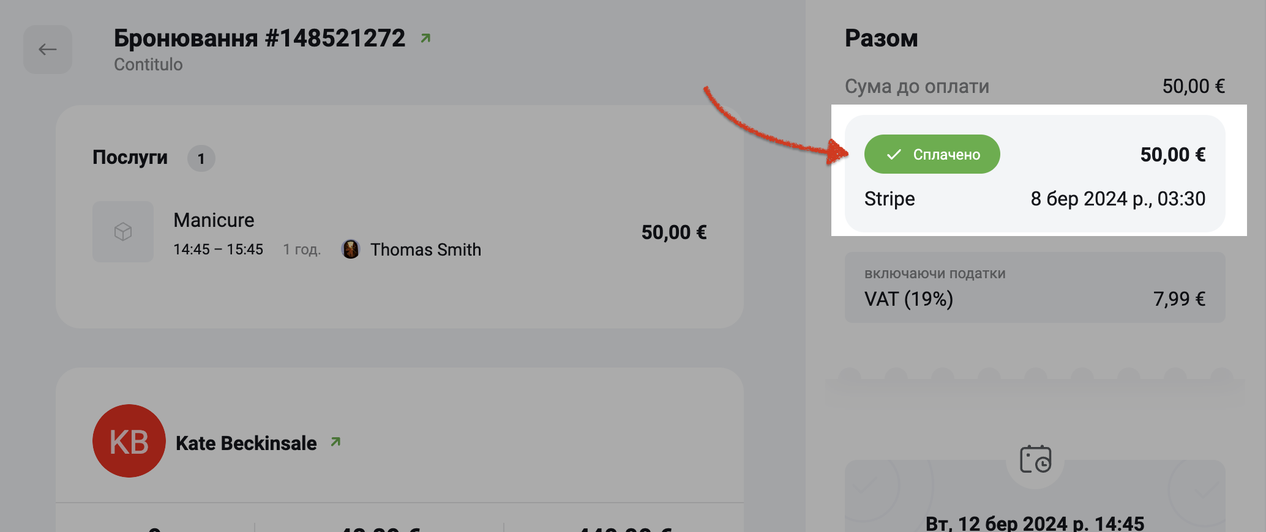Click the KB red avatar circle
Image resolution: width=1266 pixels, height=532 pixels.
[x=129, y=441]
